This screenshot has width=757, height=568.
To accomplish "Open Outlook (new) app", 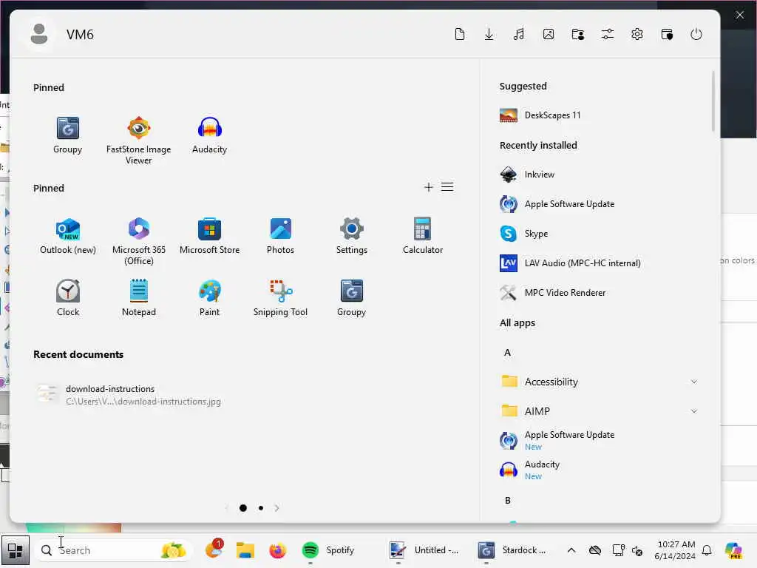I will click(x=67, y=236).
